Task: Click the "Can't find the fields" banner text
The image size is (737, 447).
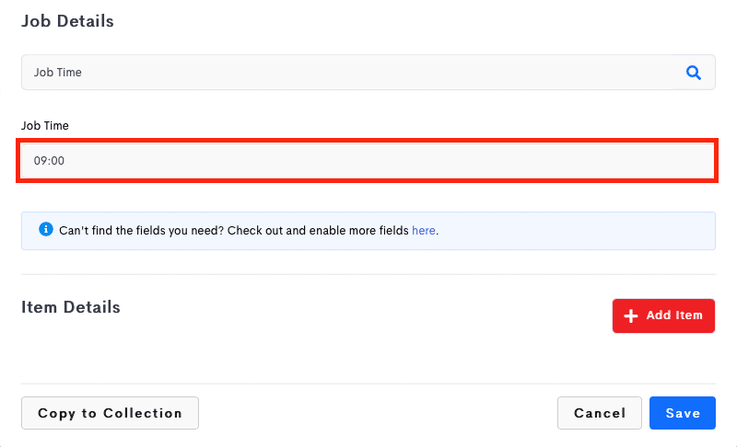Action: (x=249, y=230)
